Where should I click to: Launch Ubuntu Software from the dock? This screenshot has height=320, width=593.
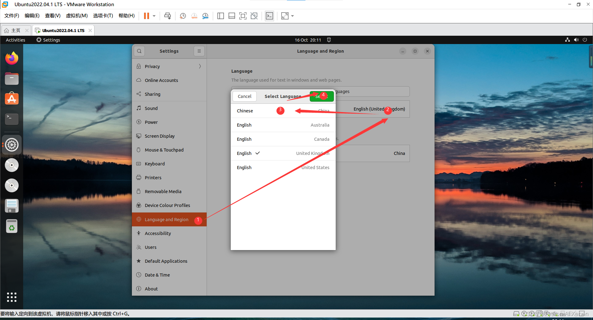point(12,99)
